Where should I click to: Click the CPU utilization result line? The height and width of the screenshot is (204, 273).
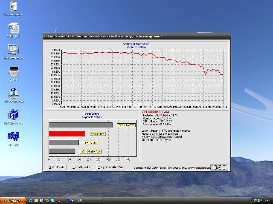158,122
